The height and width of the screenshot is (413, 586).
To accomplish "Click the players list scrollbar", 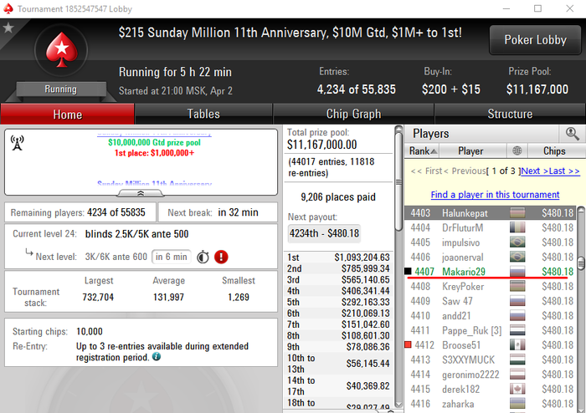I will pyautogui.click(x=581, y=263).
